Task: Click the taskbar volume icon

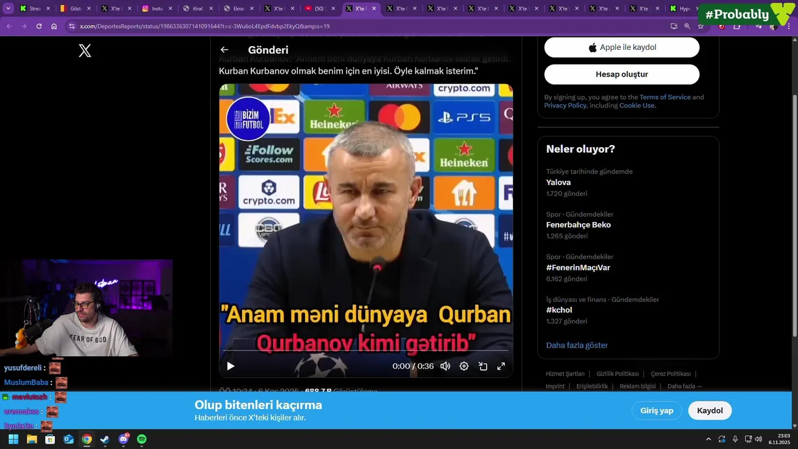Action: (x=758, y=439)
